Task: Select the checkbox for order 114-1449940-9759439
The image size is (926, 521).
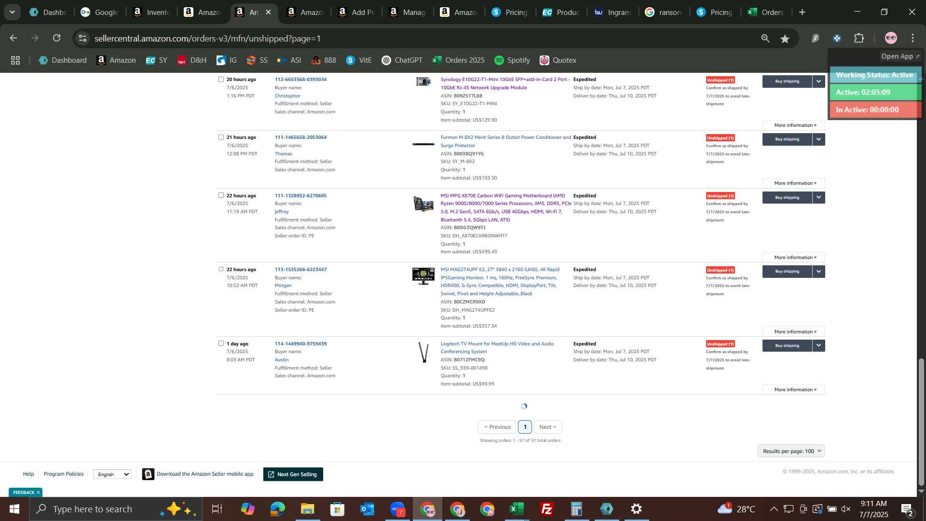Action: tap(221, 343)
